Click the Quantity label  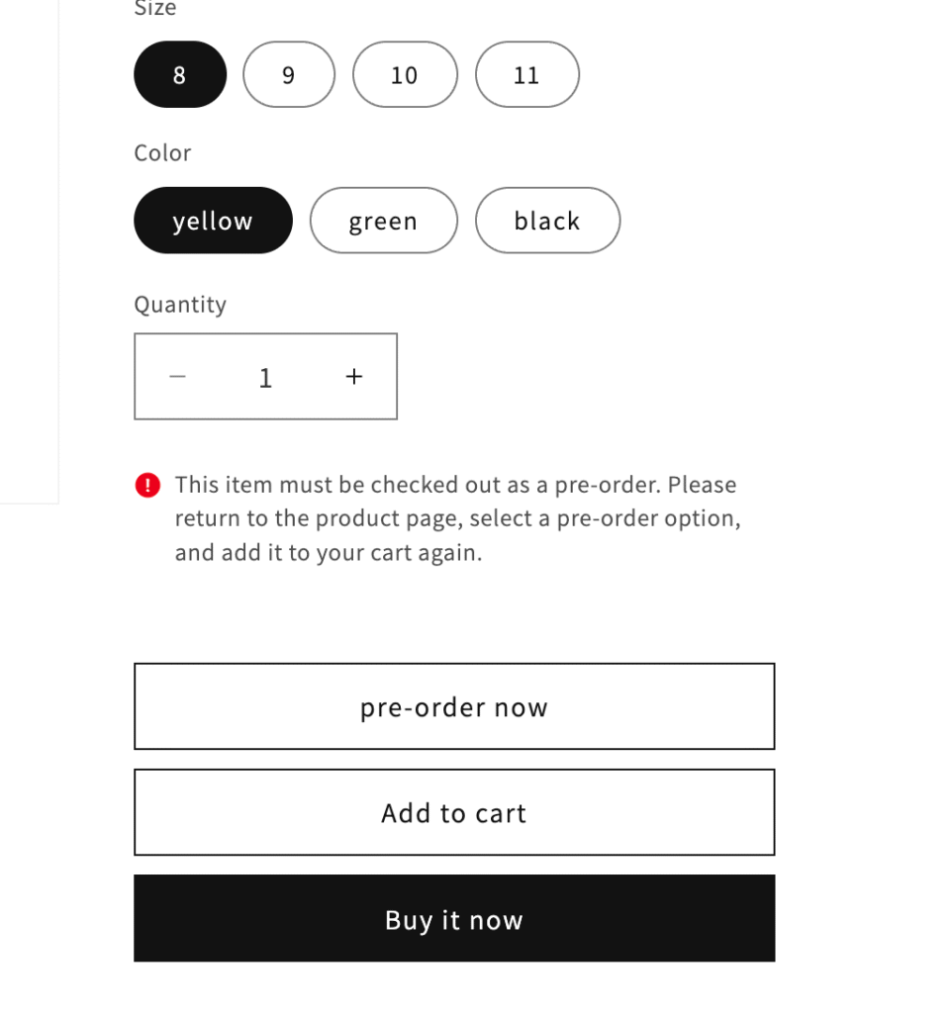point(180,305)
